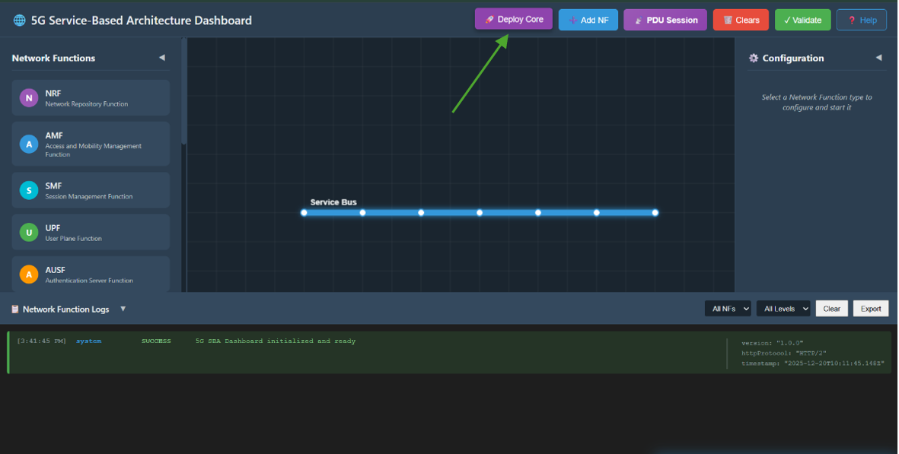Click the SMF Session Management Function icon
This screenshot has width=899, height=454.
click(x=29, y=190)
